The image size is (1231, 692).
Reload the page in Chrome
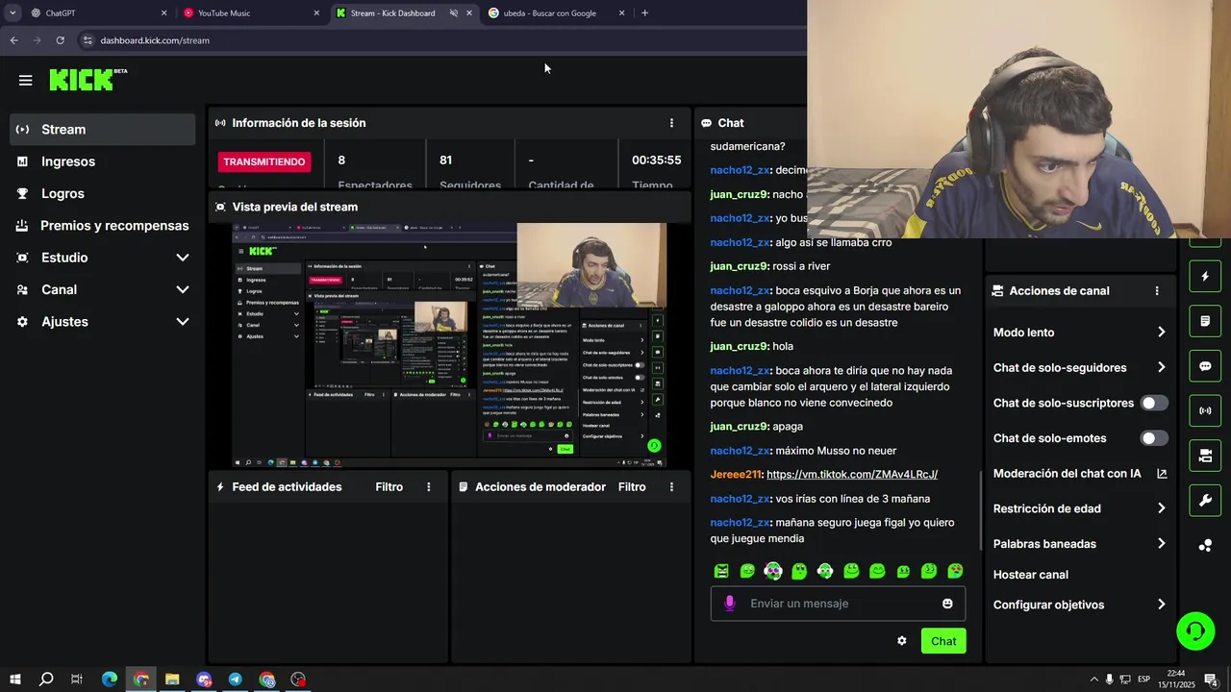point(60,40)
